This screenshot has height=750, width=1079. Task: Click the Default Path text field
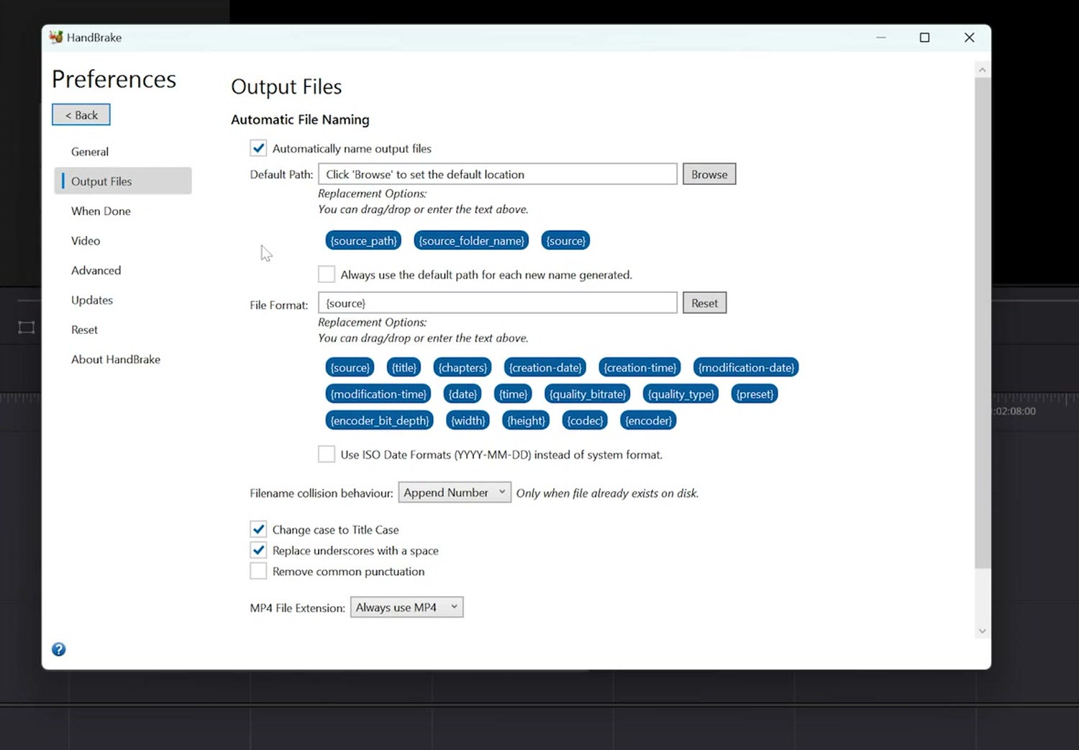498,174
